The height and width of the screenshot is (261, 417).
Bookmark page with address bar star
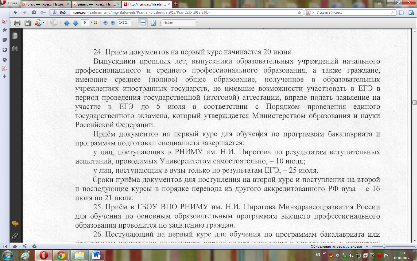[299, 12]
